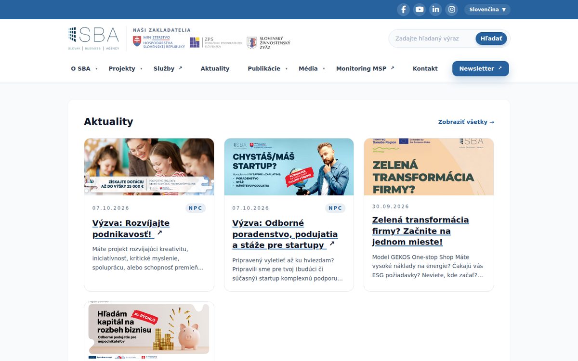The image size is (578, 361).
Task: Open the Facebook social icon
Action: click(x=403, y=10)
